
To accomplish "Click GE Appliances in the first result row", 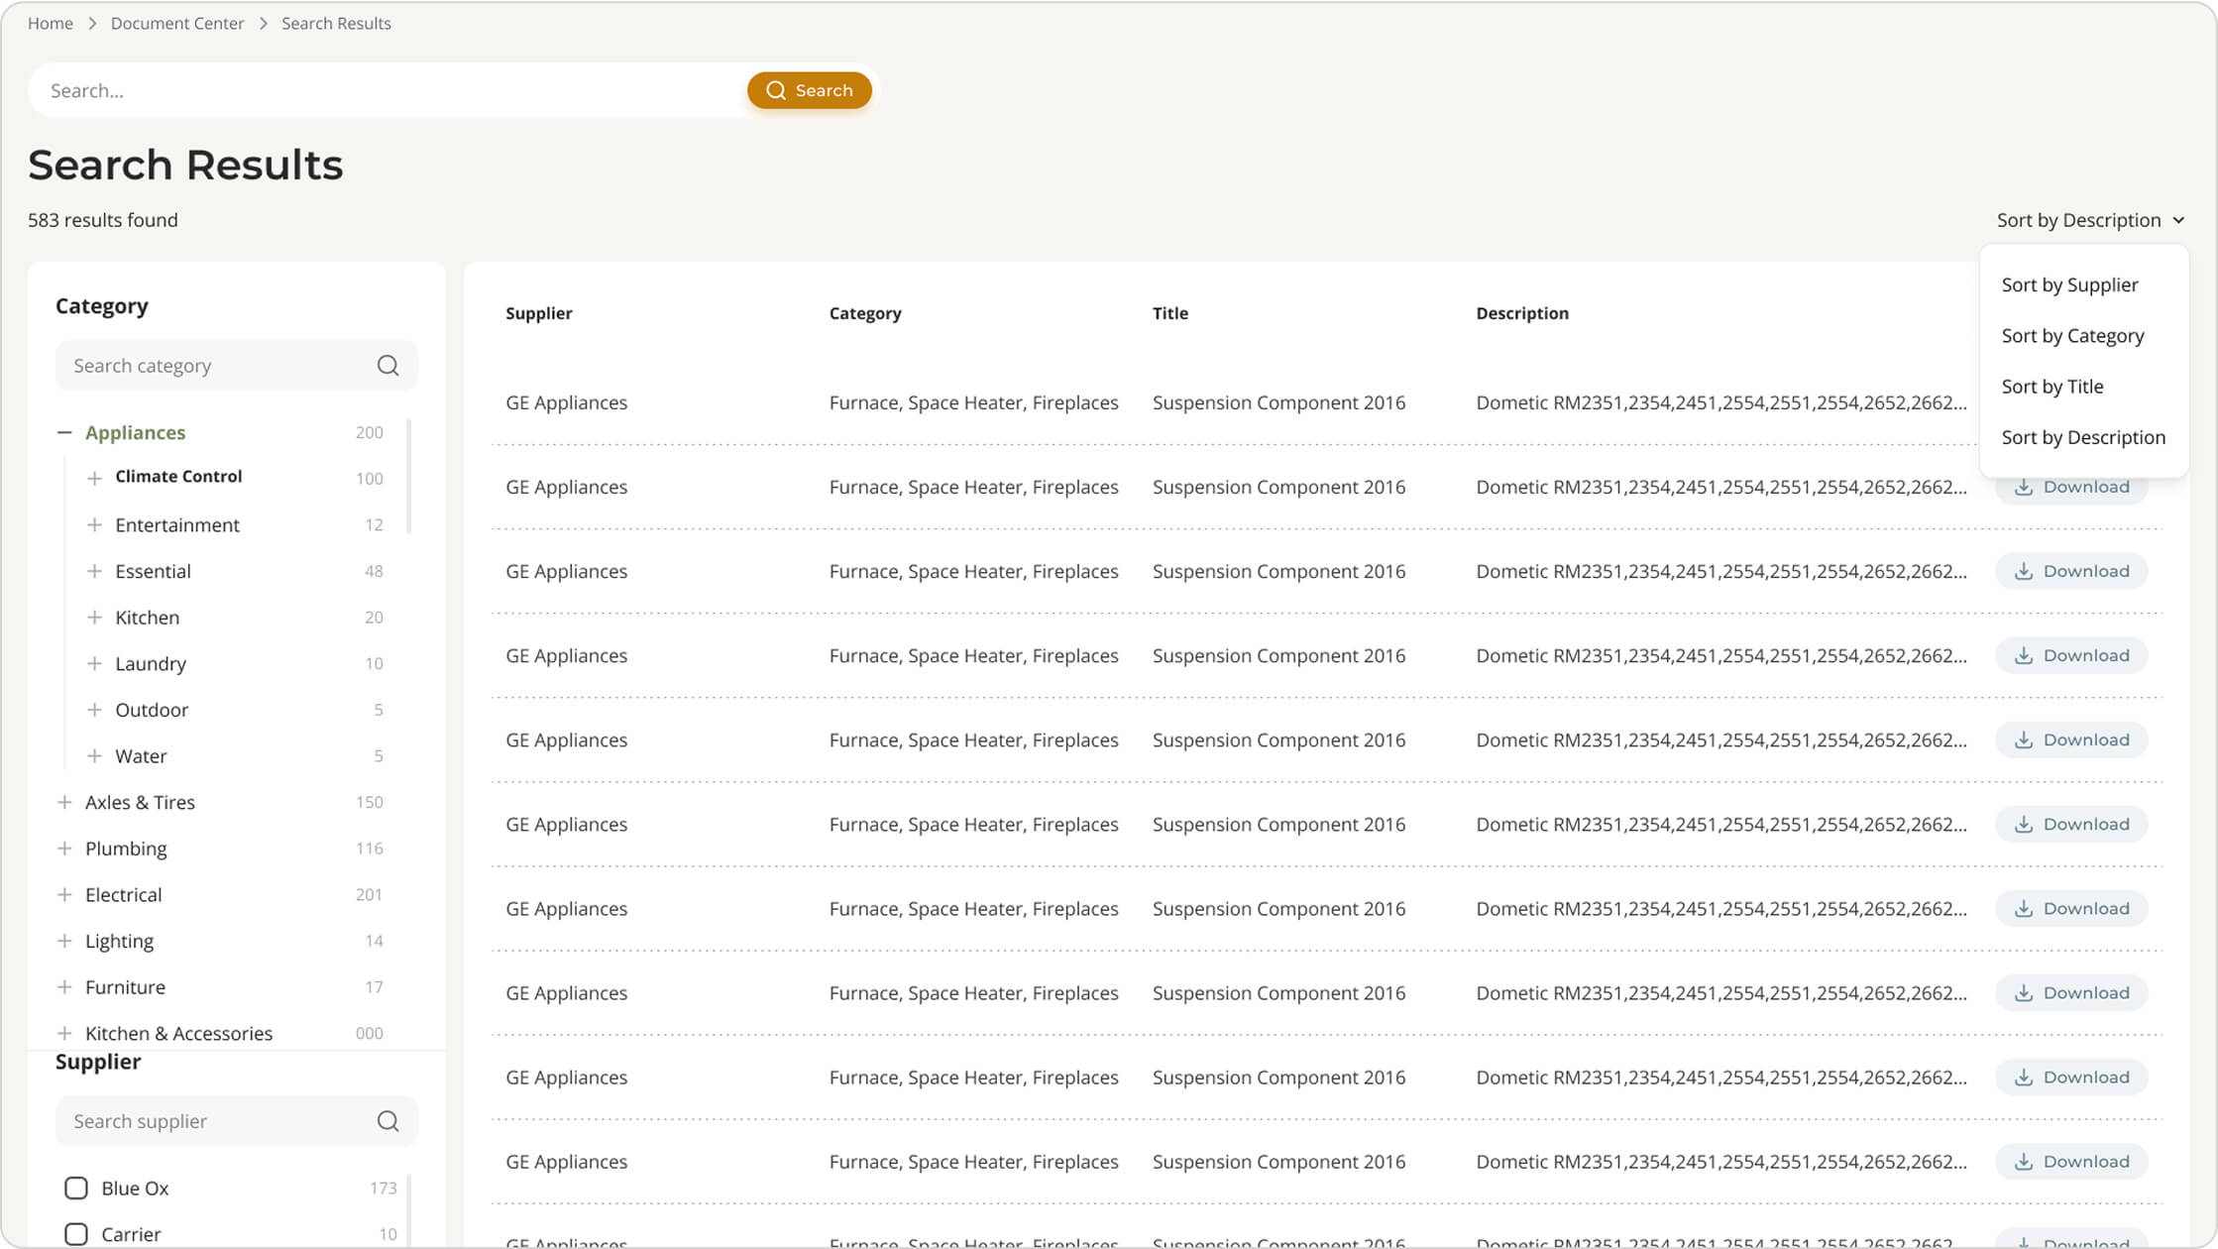I will click(567, 402).
